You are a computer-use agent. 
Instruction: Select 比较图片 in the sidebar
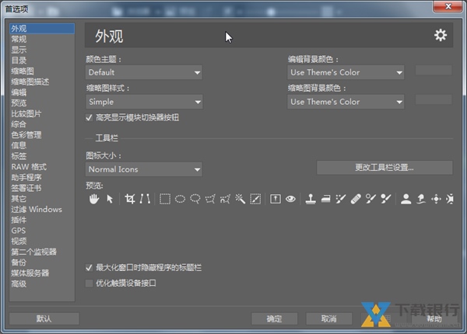point(42,114)
